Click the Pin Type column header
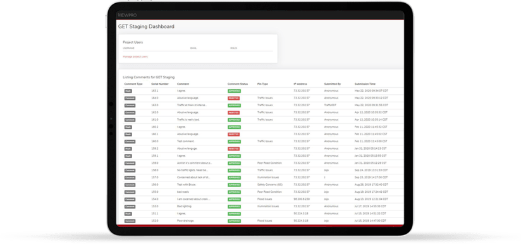 [x=262, y=84]
